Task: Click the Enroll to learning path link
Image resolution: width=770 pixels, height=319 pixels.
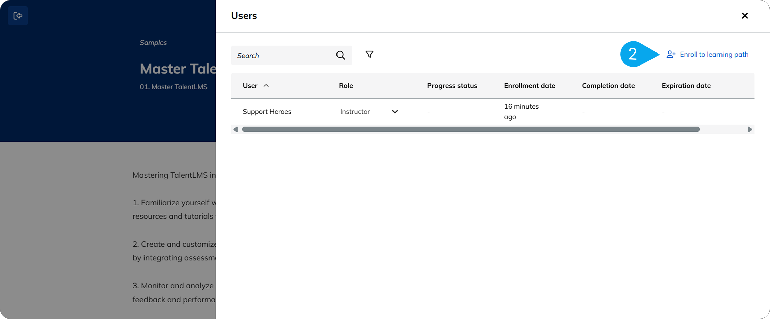Action: pyautogui.click(x=714, y=54)
